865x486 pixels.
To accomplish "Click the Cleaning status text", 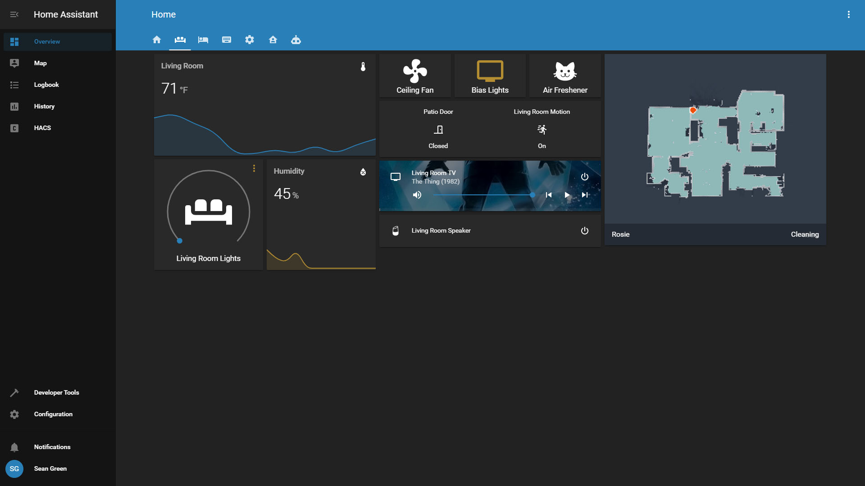I will pyautogui.click(x=805, y=234).
